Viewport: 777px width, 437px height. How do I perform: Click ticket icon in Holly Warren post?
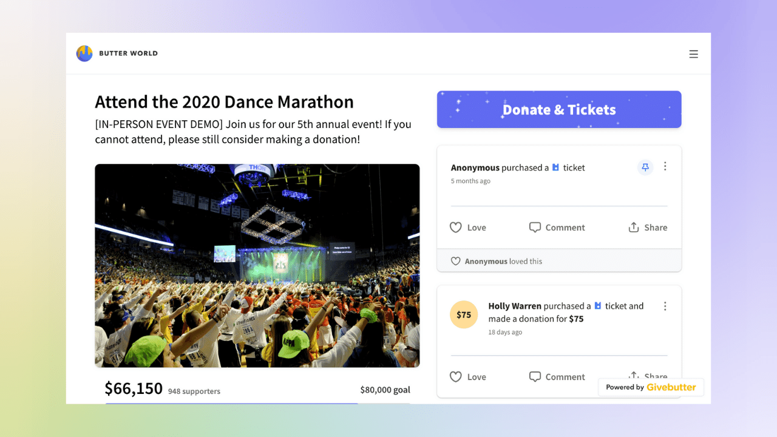click(x=598, y=306)
